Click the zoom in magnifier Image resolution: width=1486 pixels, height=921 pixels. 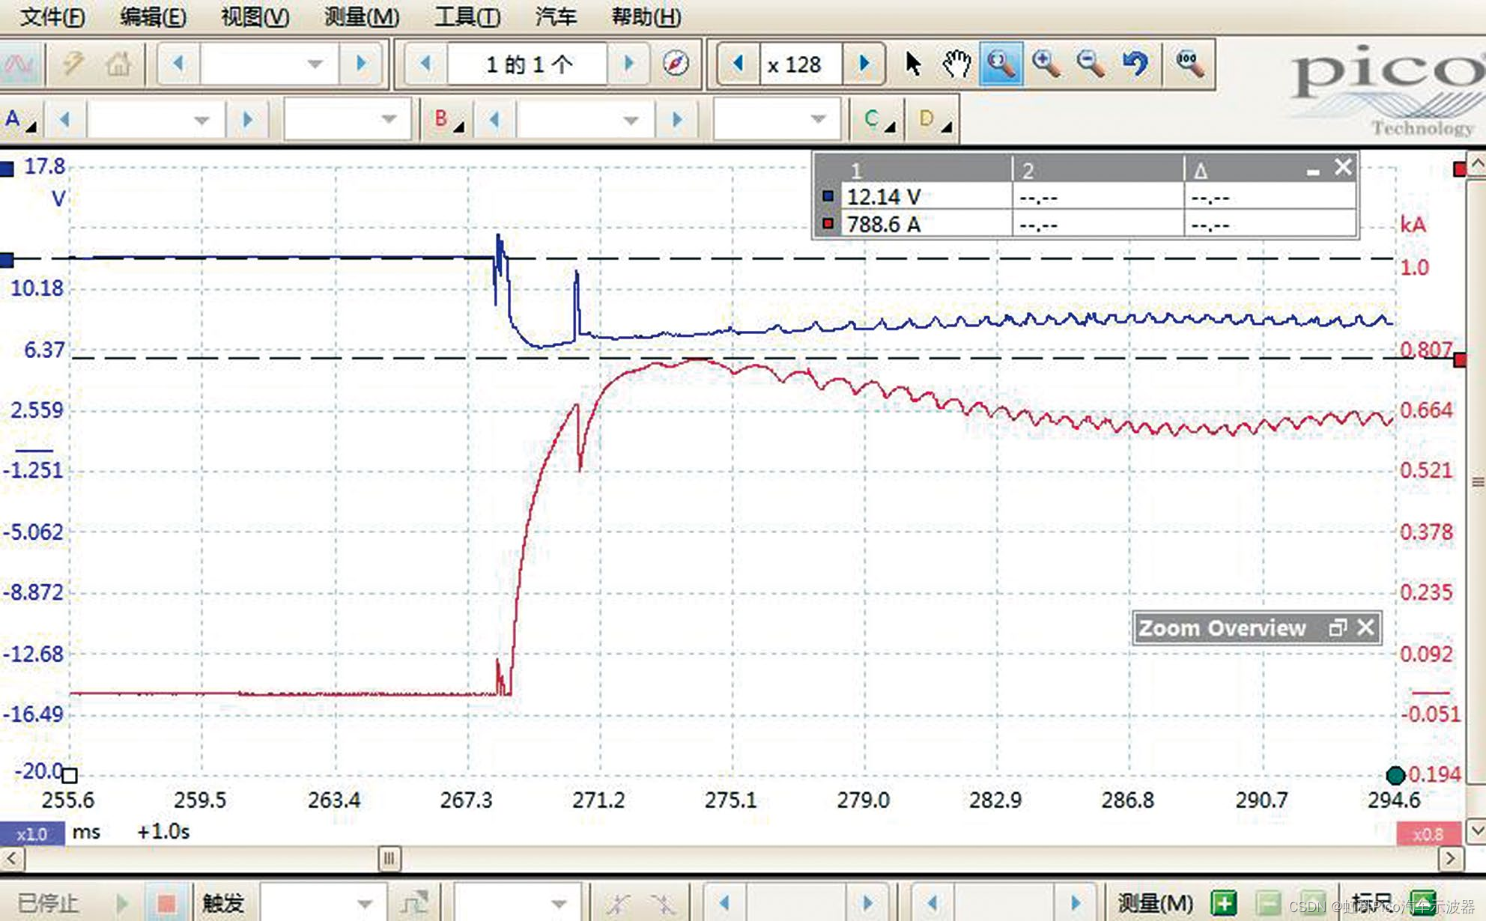[x=1046, y=64]
